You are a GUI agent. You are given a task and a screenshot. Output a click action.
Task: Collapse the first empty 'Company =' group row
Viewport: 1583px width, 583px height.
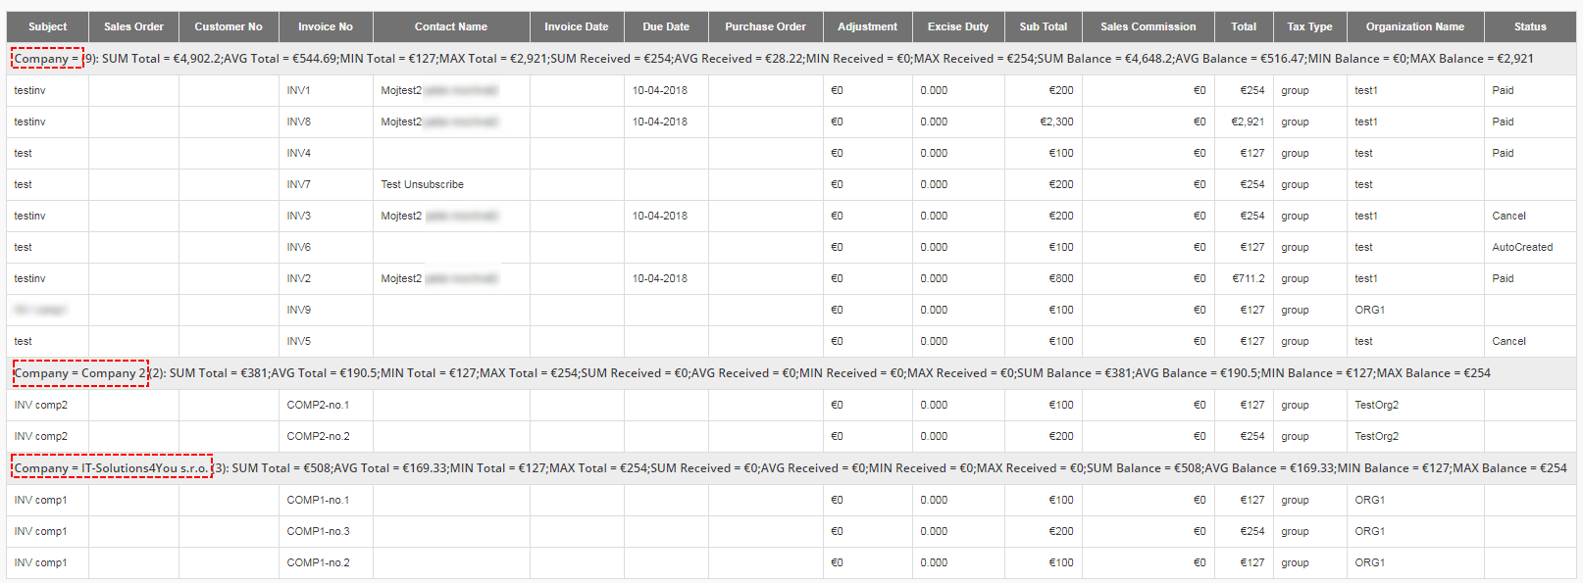click(x=47, y=59)
